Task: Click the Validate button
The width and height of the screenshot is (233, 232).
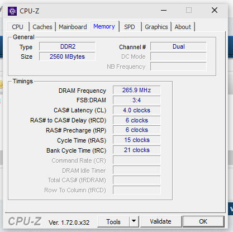Action: pos(161,221)
